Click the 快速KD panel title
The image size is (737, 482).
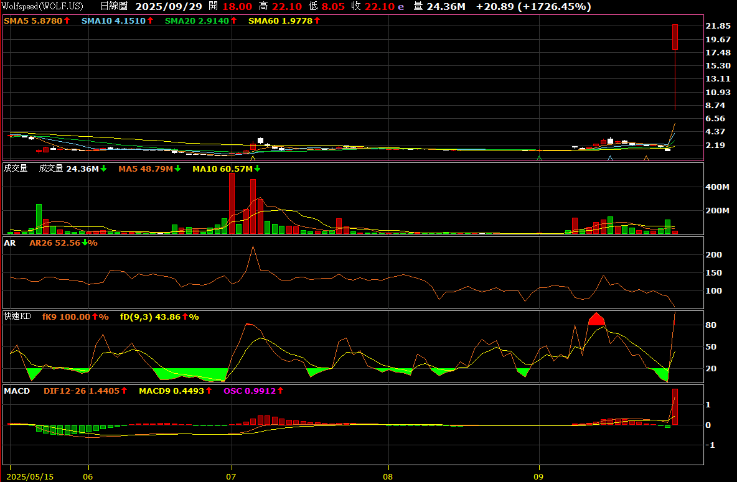click(17, 316)
